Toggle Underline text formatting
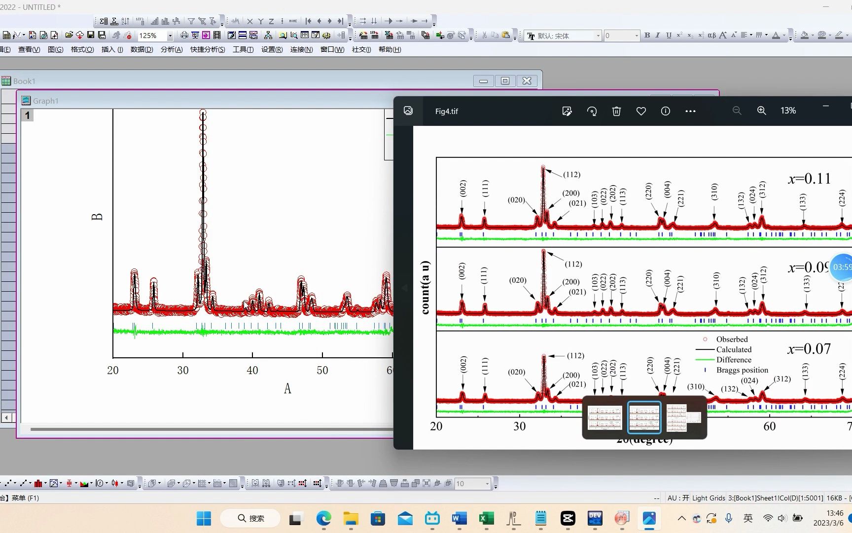The image size is (852, 533). tap(669, 35)
